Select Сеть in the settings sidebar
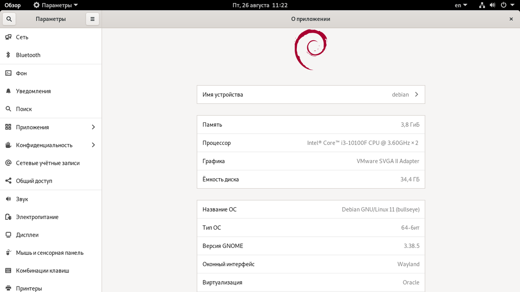Image resolution: width=520 pixels, height=292 pixels. tap(51, 37)
